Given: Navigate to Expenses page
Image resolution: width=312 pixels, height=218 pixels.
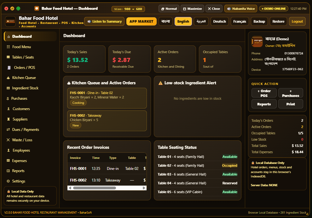Looking at the screenshot, I should coord(30,161).
